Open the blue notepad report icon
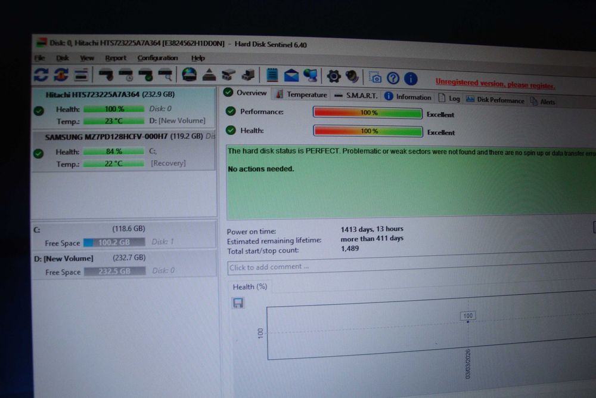 [x=272, y=75]
